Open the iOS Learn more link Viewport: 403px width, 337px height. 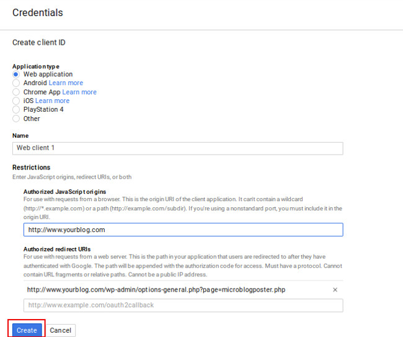coord(52,101)
